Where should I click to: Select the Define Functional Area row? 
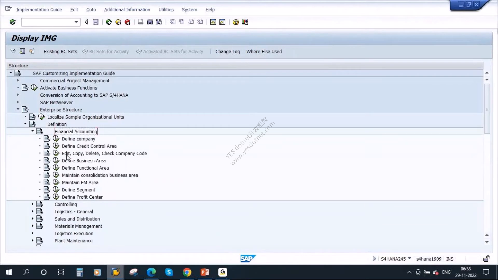click(x=85, y=168)
